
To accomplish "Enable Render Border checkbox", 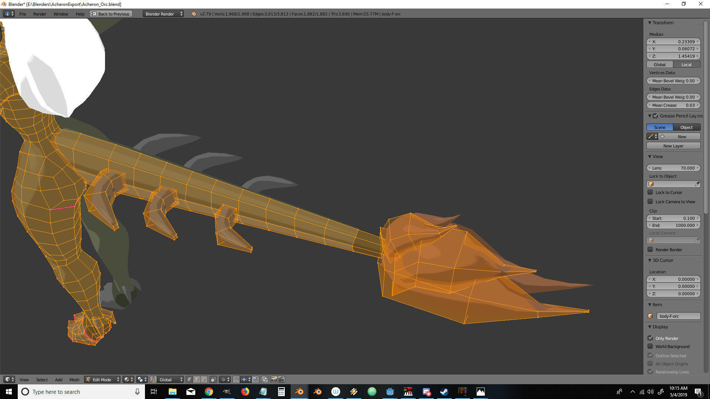I will 650,249.
